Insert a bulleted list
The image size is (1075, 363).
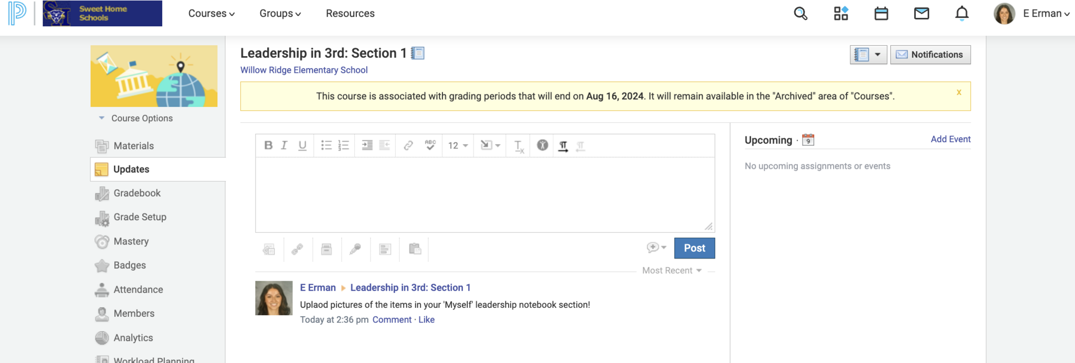[x=326, y=145]
